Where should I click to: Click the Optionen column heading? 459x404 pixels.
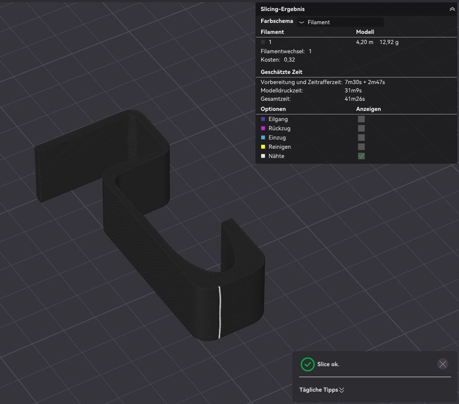pyautogui.click(x=273, y=109)
